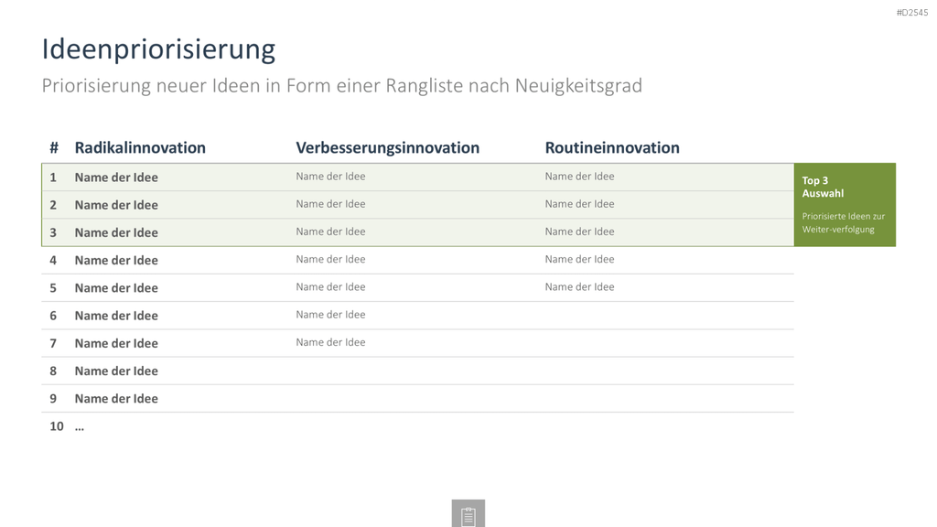Image resolution: width=937 pixels, height=527 pixels.
Task: Click 'Priorisierte Ideen zur Weiter-verfolgung' text
Action: (x=843, y=223)
